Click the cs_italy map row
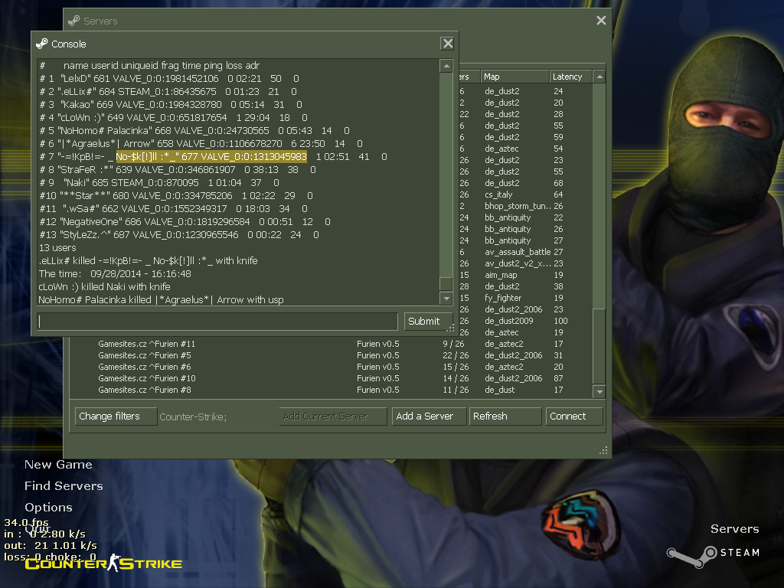 click(525, 194)
